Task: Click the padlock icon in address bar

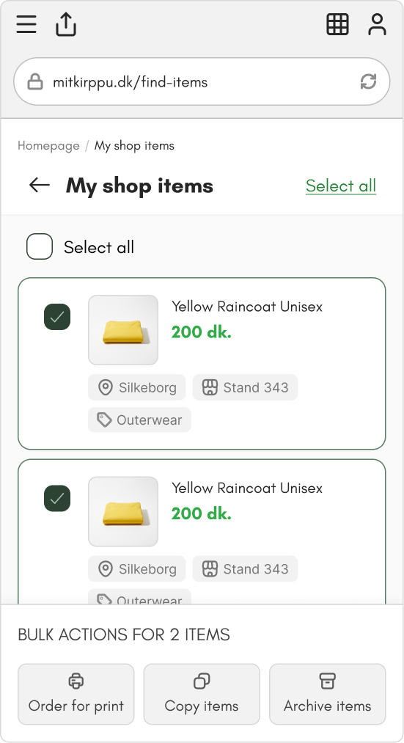Action: (35, 82)
